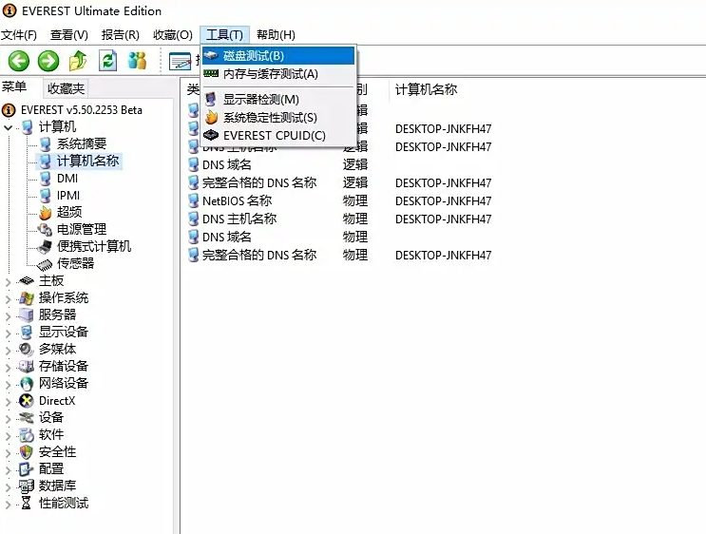
Task: Expand the 性能测试 tree node
Action: tap(8, 505)
